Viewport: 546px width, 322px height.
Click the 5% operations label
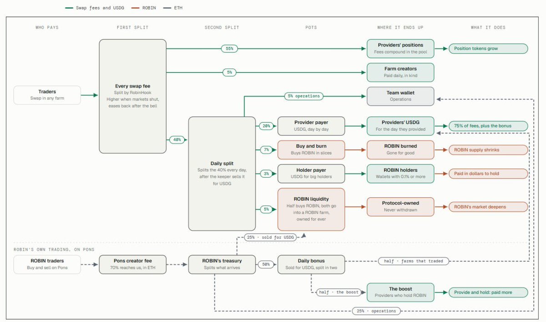(304, 96)
